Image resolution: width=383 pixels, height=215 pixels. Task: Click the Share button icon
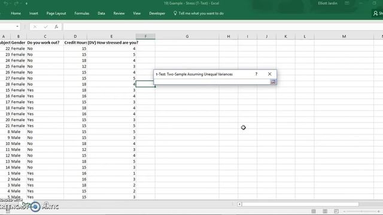click(375, 13)
